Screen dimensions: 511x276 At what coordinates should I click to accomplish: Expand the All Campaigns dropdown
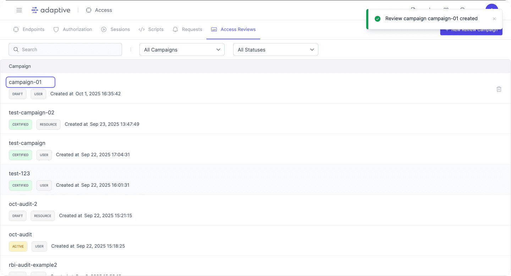[x=182, y=50]
